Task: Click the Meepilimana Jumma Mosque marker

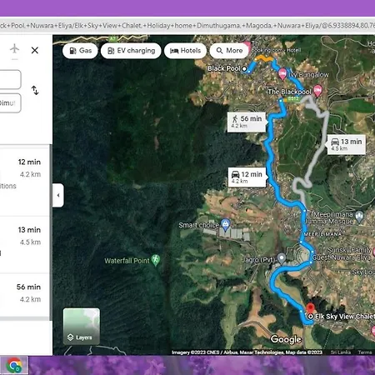Action: tap(359, 217)
